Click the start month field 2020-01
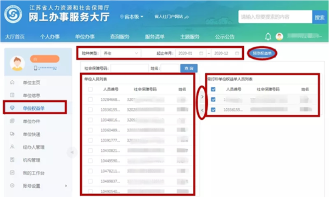 [191, 53]
